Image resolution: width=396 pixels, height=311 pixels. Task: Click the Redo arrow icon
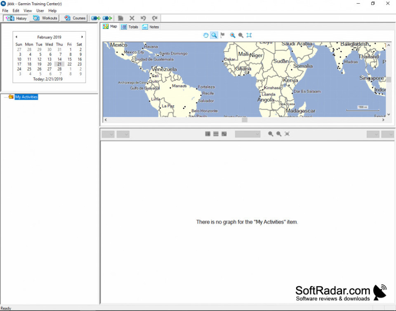click(155, 18)
